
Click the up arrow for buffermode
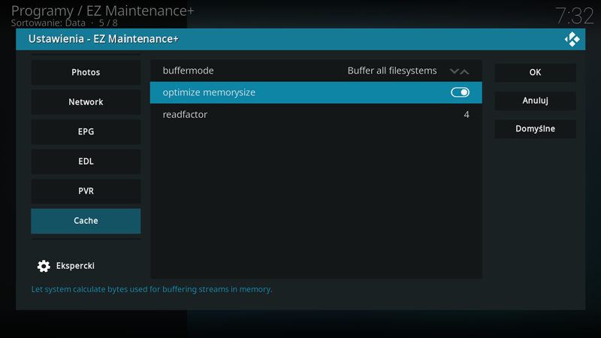(464, 71)
